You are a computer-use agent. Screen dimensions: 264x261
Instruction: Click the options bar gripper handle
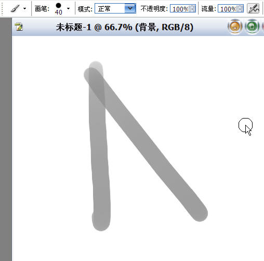pyautogui.click(x=3, y=8)
